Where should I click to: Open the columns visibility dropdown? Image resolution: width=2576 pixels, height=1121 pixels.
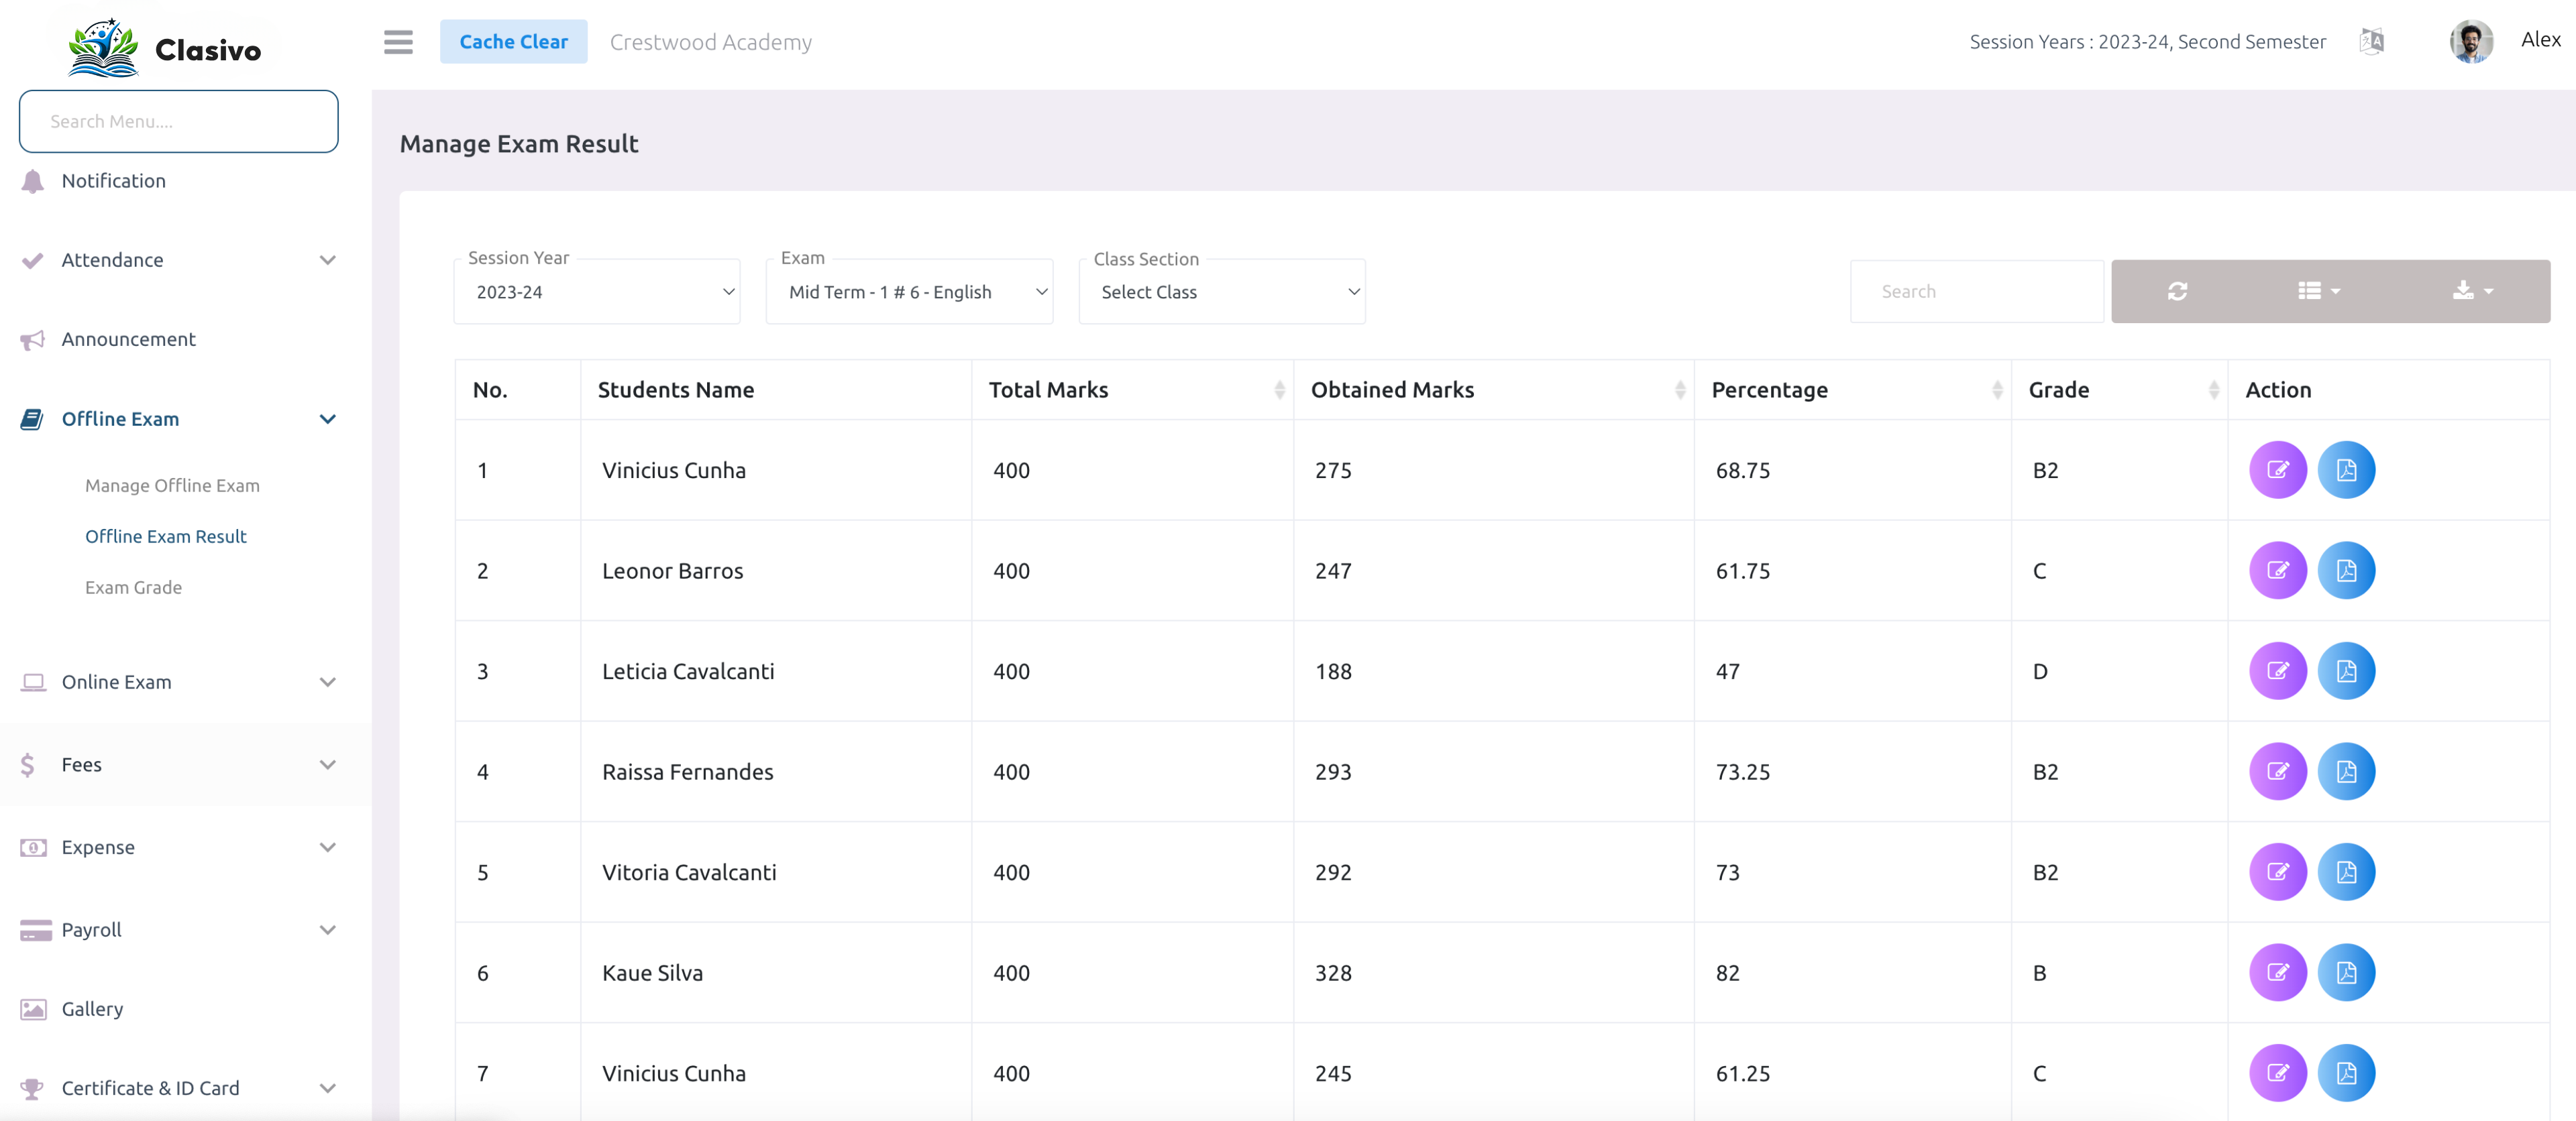[x=2318, y=291]
